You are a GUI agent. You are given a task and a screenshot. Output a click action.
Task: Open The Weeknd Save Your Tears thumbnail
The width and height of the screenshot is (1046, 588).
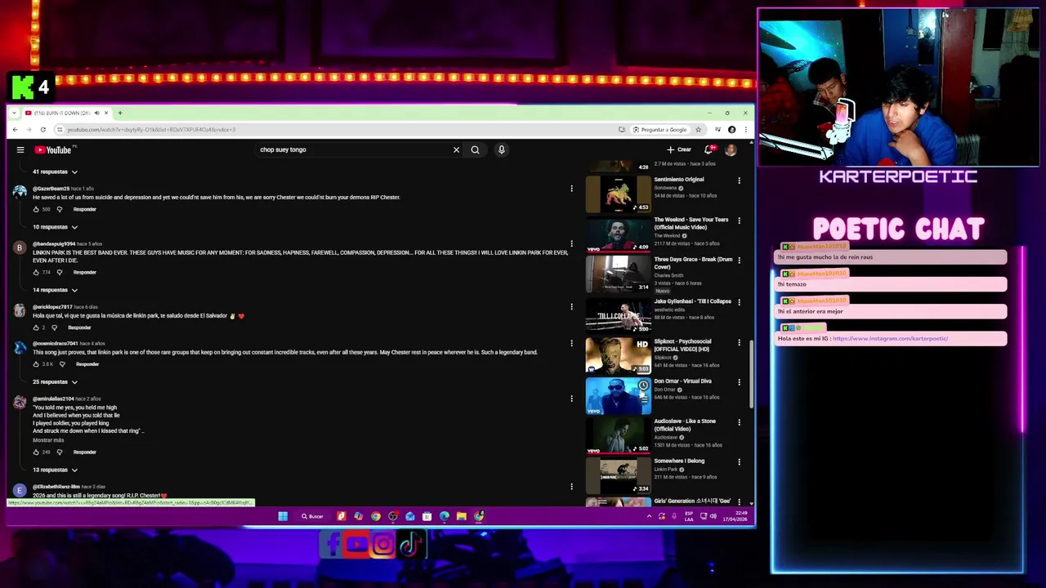pos(619,234)
